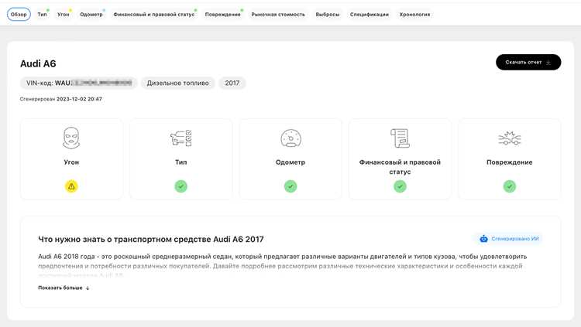Click the green checkmark under Повреждение
Viewport: 581px width, 327px height.
(x=510, y=186)
